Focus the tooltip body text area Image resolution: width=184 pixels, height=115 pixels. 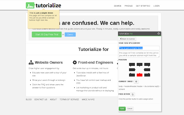139,54
